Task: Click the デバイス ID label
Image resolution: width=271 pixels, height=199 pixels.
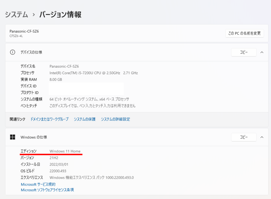Action: pos(29,86)
